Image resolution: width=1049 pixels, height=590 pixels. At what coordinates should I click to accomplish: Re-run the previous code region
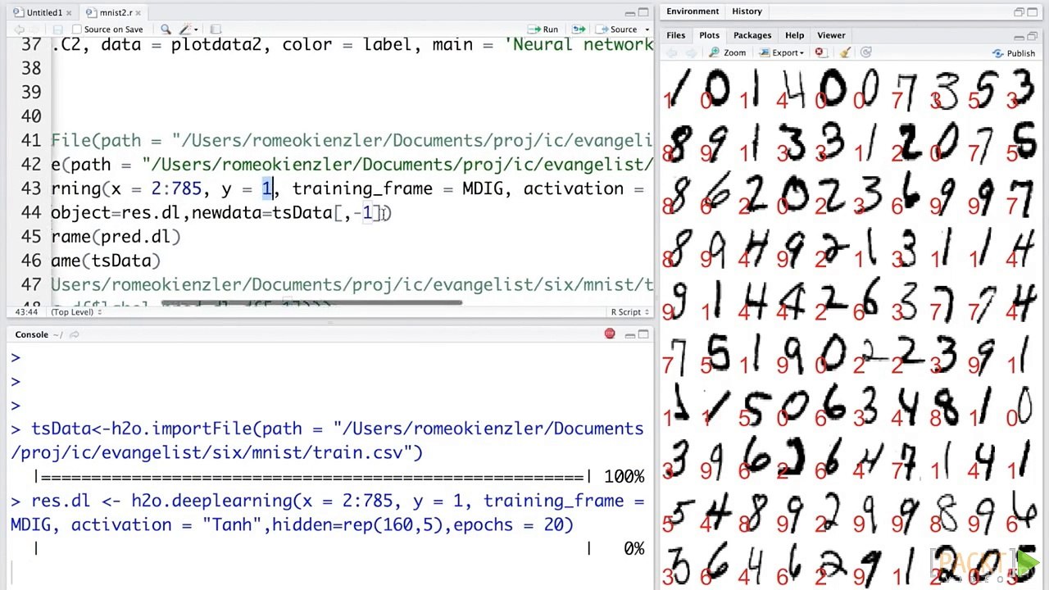coord(580,29)
